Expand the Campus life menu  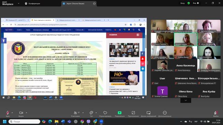[x=80, y=30]
